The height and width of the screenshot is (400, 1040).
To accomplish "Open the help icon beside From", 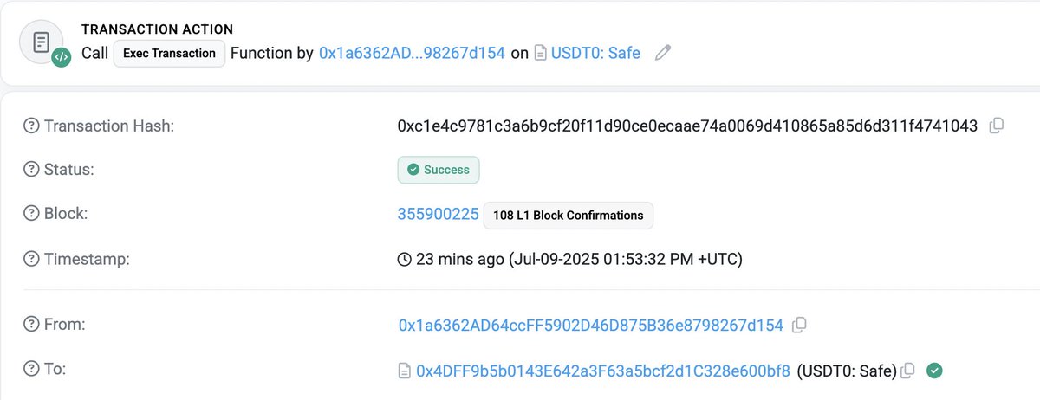I will [31, 326].
